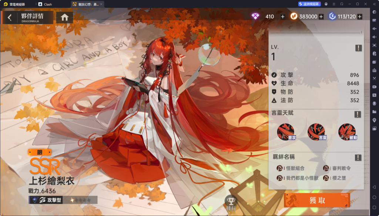The image size is (379, 216).
Task: Show info for 言靈天賦 section
Action: tap(358, 114)
